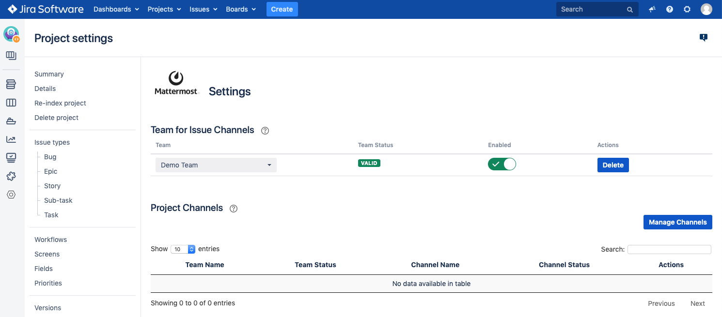Click the Manage Channels button
This screenshot has height=317, width=722.
tap(677, 222)
